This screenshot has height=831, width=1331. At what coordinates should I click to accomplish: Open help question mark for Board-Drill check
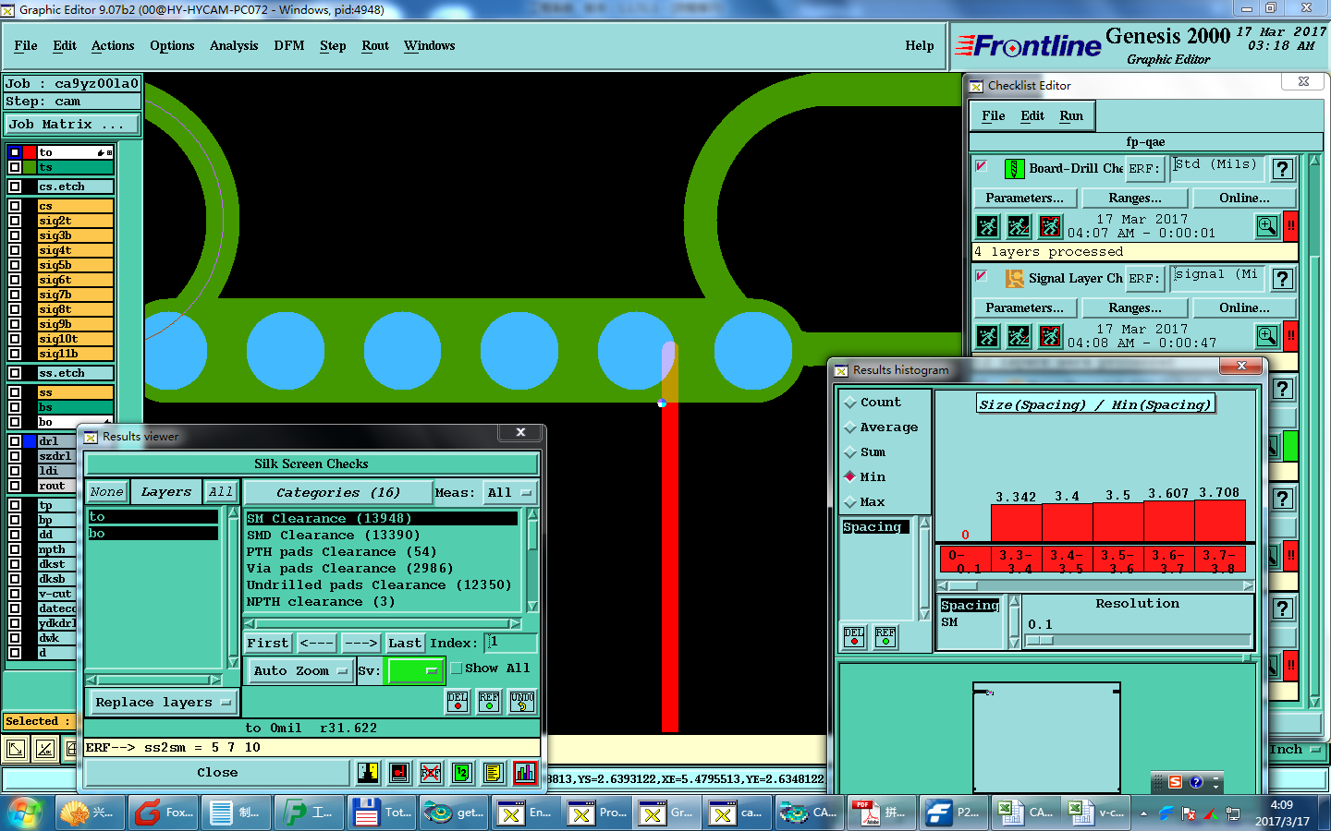pos(1282,169)
